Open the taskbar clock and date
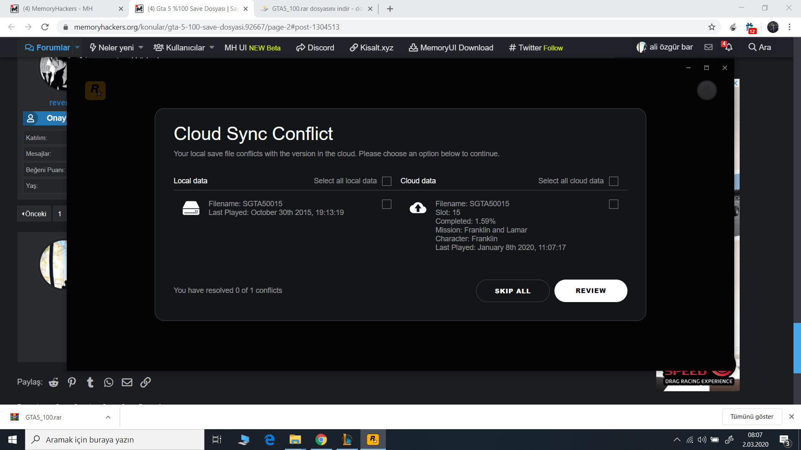 [x=755, y=440]
